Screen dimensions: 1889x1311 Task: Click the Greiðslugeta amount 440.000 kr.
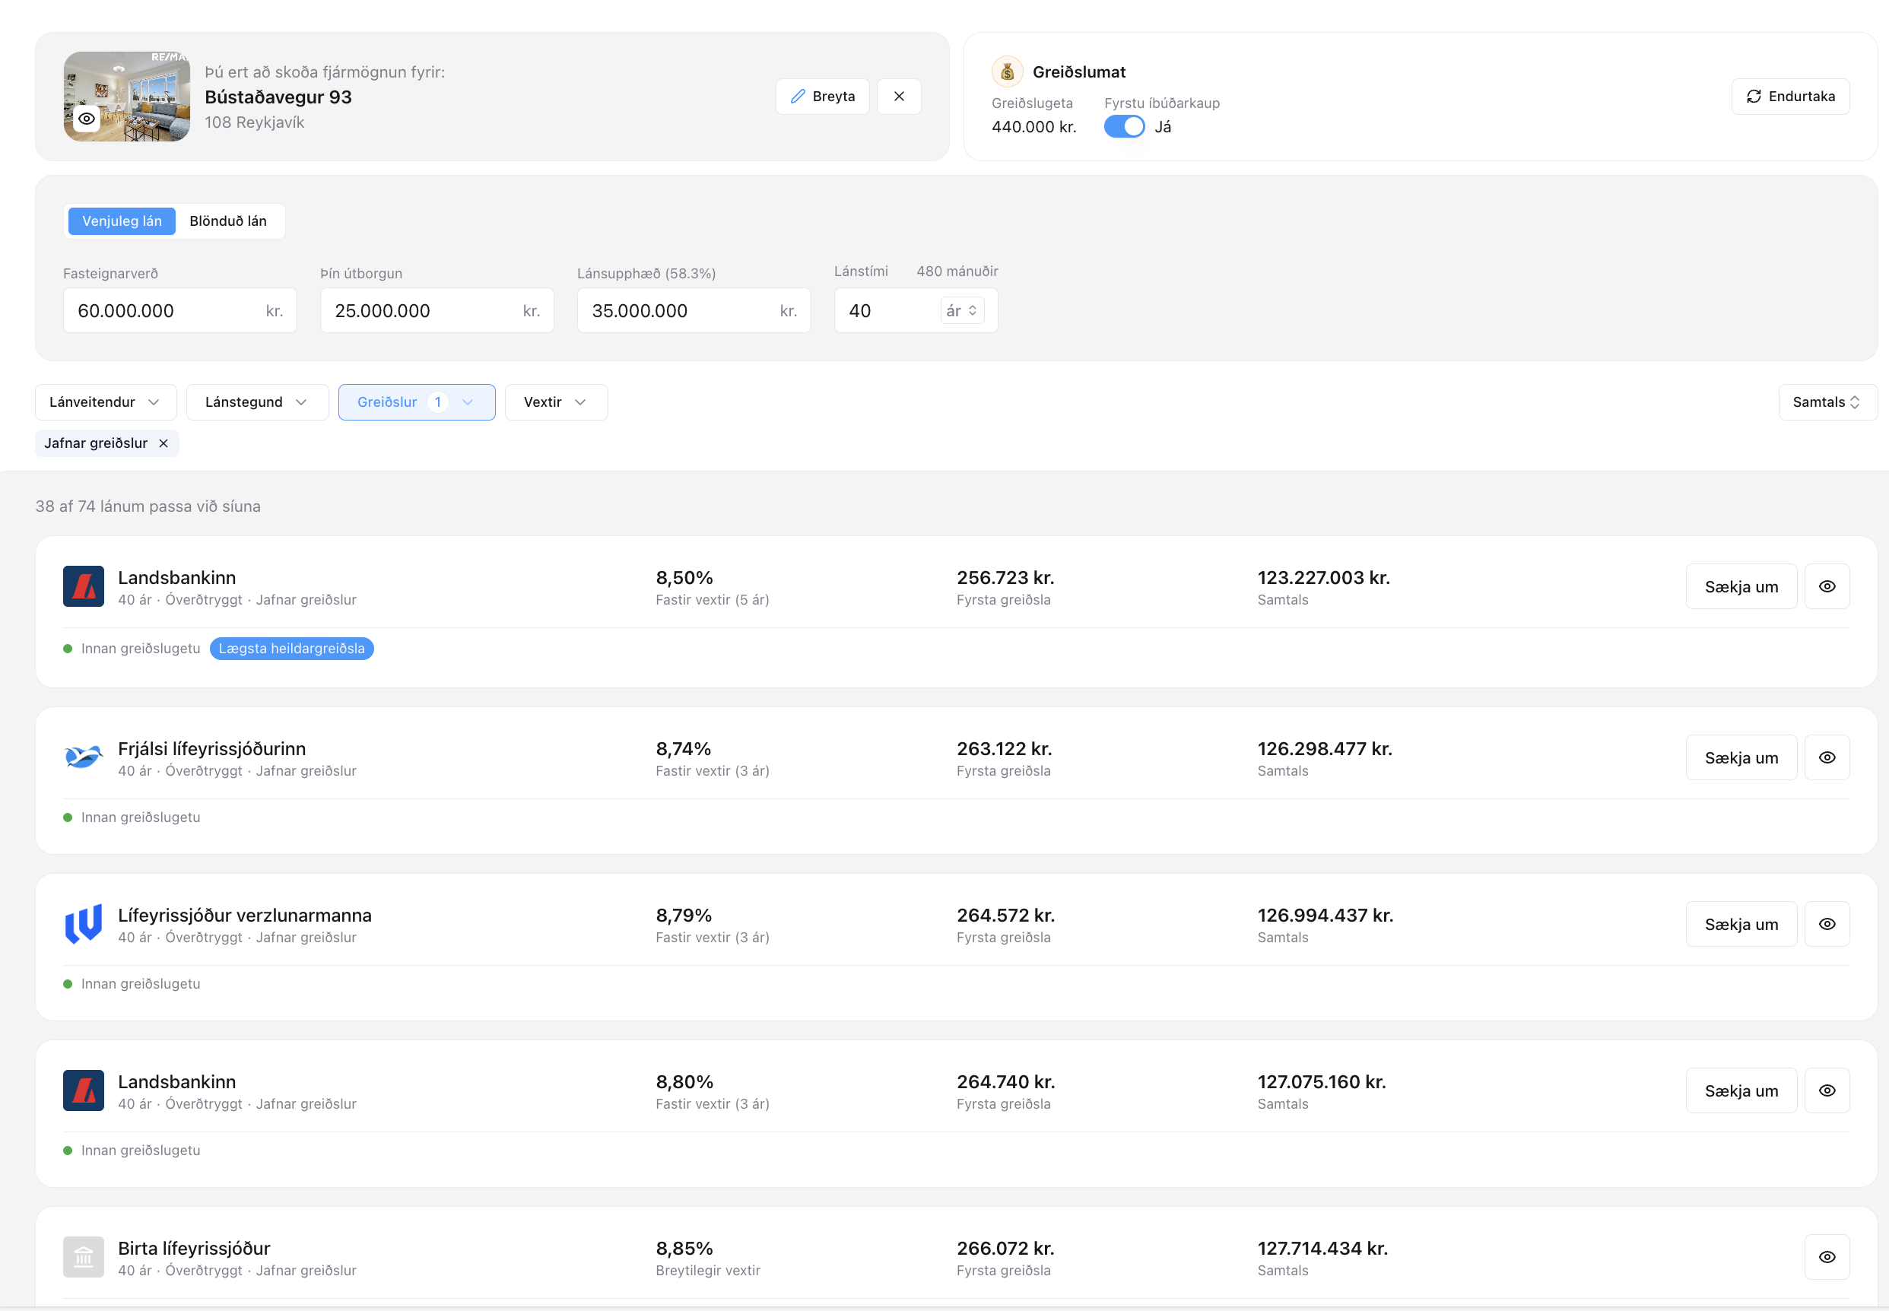pyautogui.click(x=1034, y=127)
